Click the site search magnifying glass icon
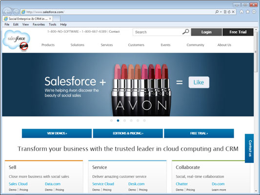The height and width of the screenshot is (195, 260). 185,32
